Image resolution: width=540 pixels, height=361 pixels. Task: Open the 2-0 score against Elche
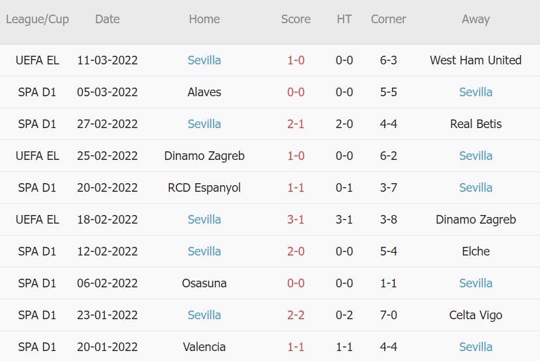[x=296, y=252]
